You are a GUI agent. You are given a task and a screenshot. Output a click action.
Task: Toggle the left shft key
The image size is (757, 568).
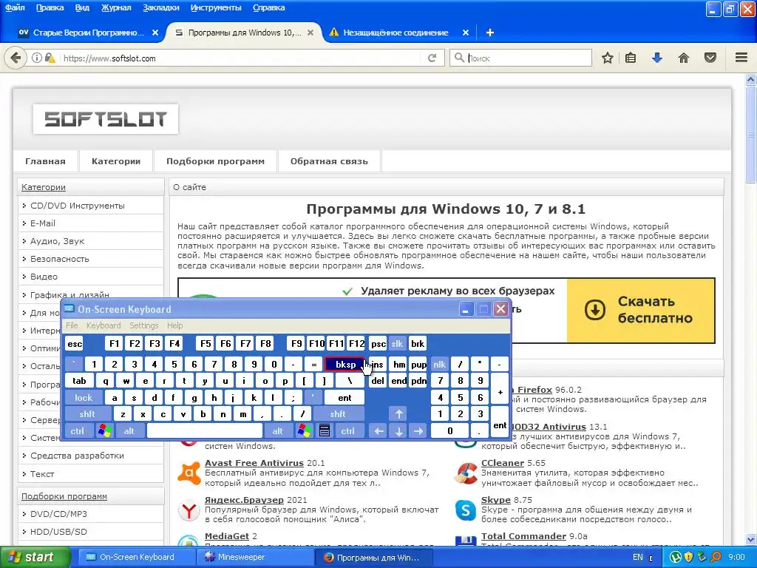pos(87,414)
